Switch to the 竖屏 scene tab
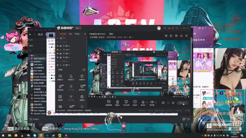This screenshot has width=246, height=138. click(70, 34)
